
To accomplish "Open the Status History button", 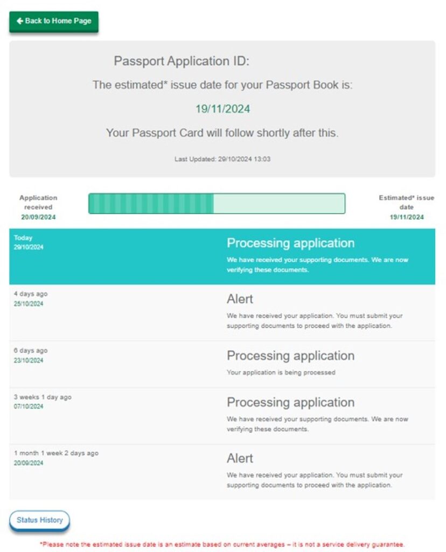I will coord(39,521).
